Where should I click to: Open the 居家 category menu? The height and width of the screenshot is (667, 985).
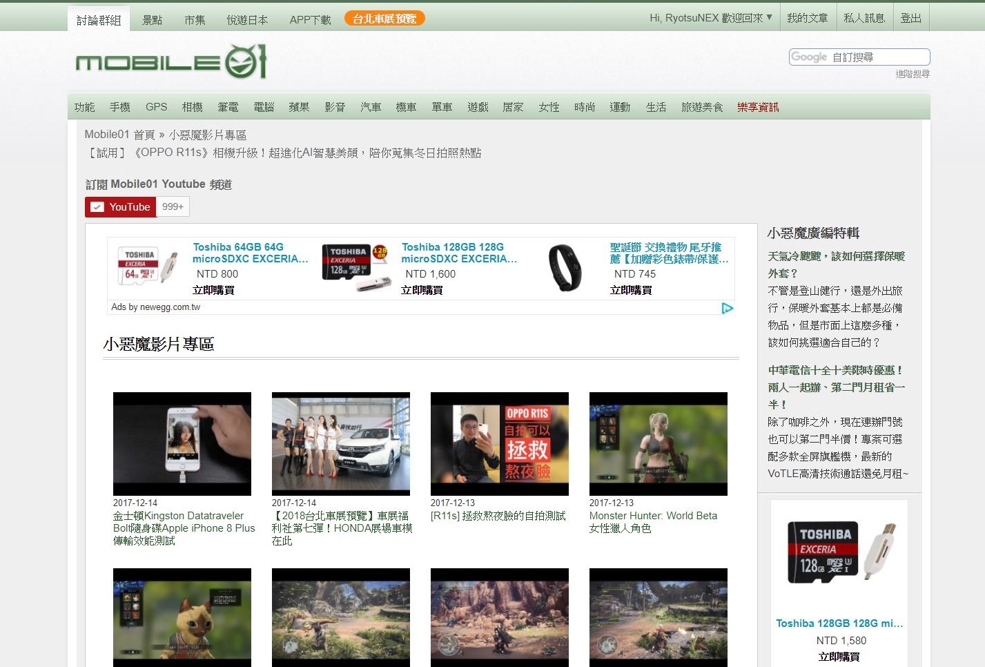click(x=513, y=107)
